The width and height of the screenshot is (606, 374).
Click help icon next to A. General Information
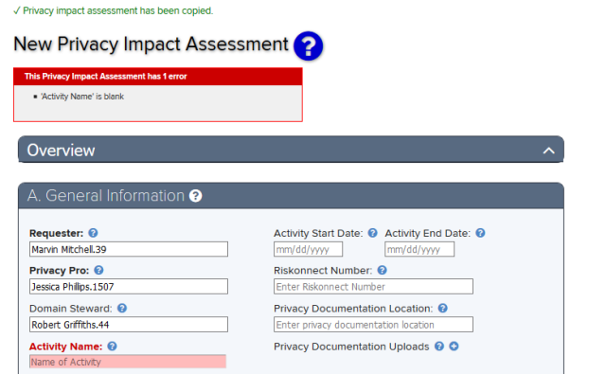tap(196, 196)
